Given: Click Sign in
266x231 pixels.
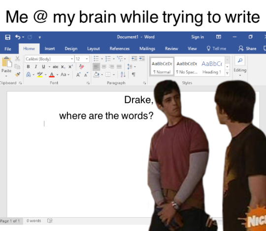Looking at the screenshot, I should [198, 37].
